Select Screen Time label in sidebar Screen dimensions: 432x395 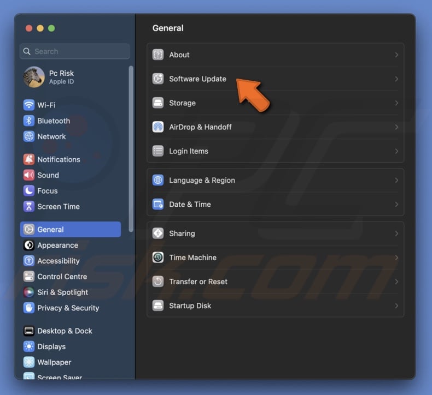(x=59, y=206)
